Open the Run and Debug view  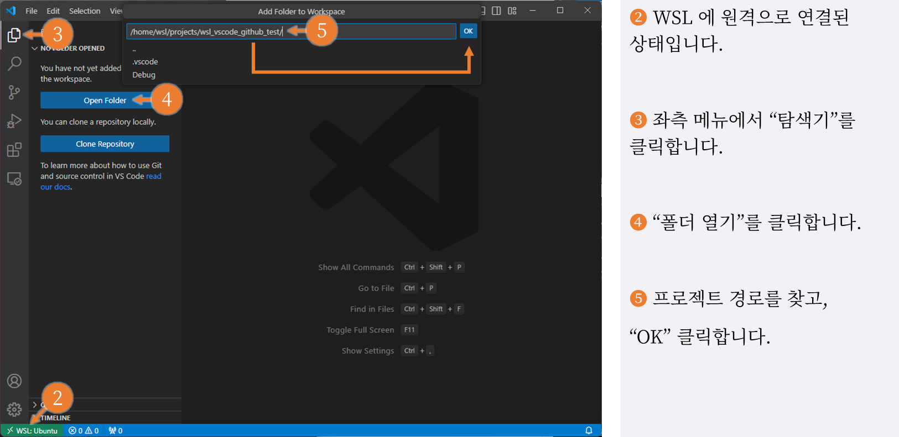[14, 121]
